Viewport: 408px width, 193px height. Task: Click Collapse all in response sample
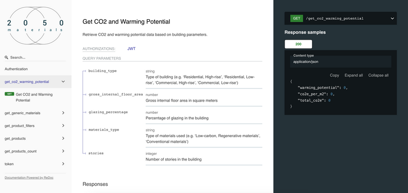point(378,75)
